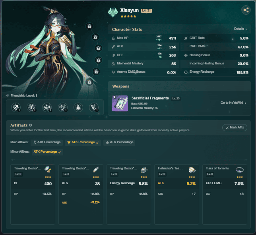The height and width of the screenshot is (235, 256).
Task: Click the highlighted ATK +3.2% substat
Action: click(x=81, y=202)
